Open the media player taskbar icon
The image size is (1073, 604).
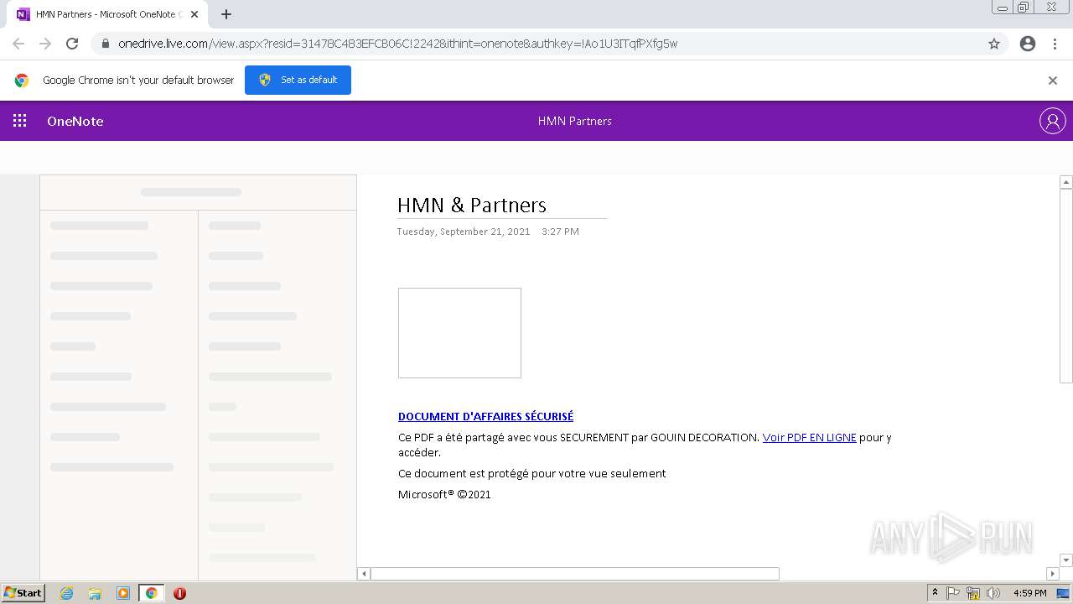[x=122, y=593]
